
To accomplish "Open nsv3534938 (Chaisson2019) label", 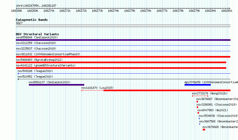I will 218,116.
